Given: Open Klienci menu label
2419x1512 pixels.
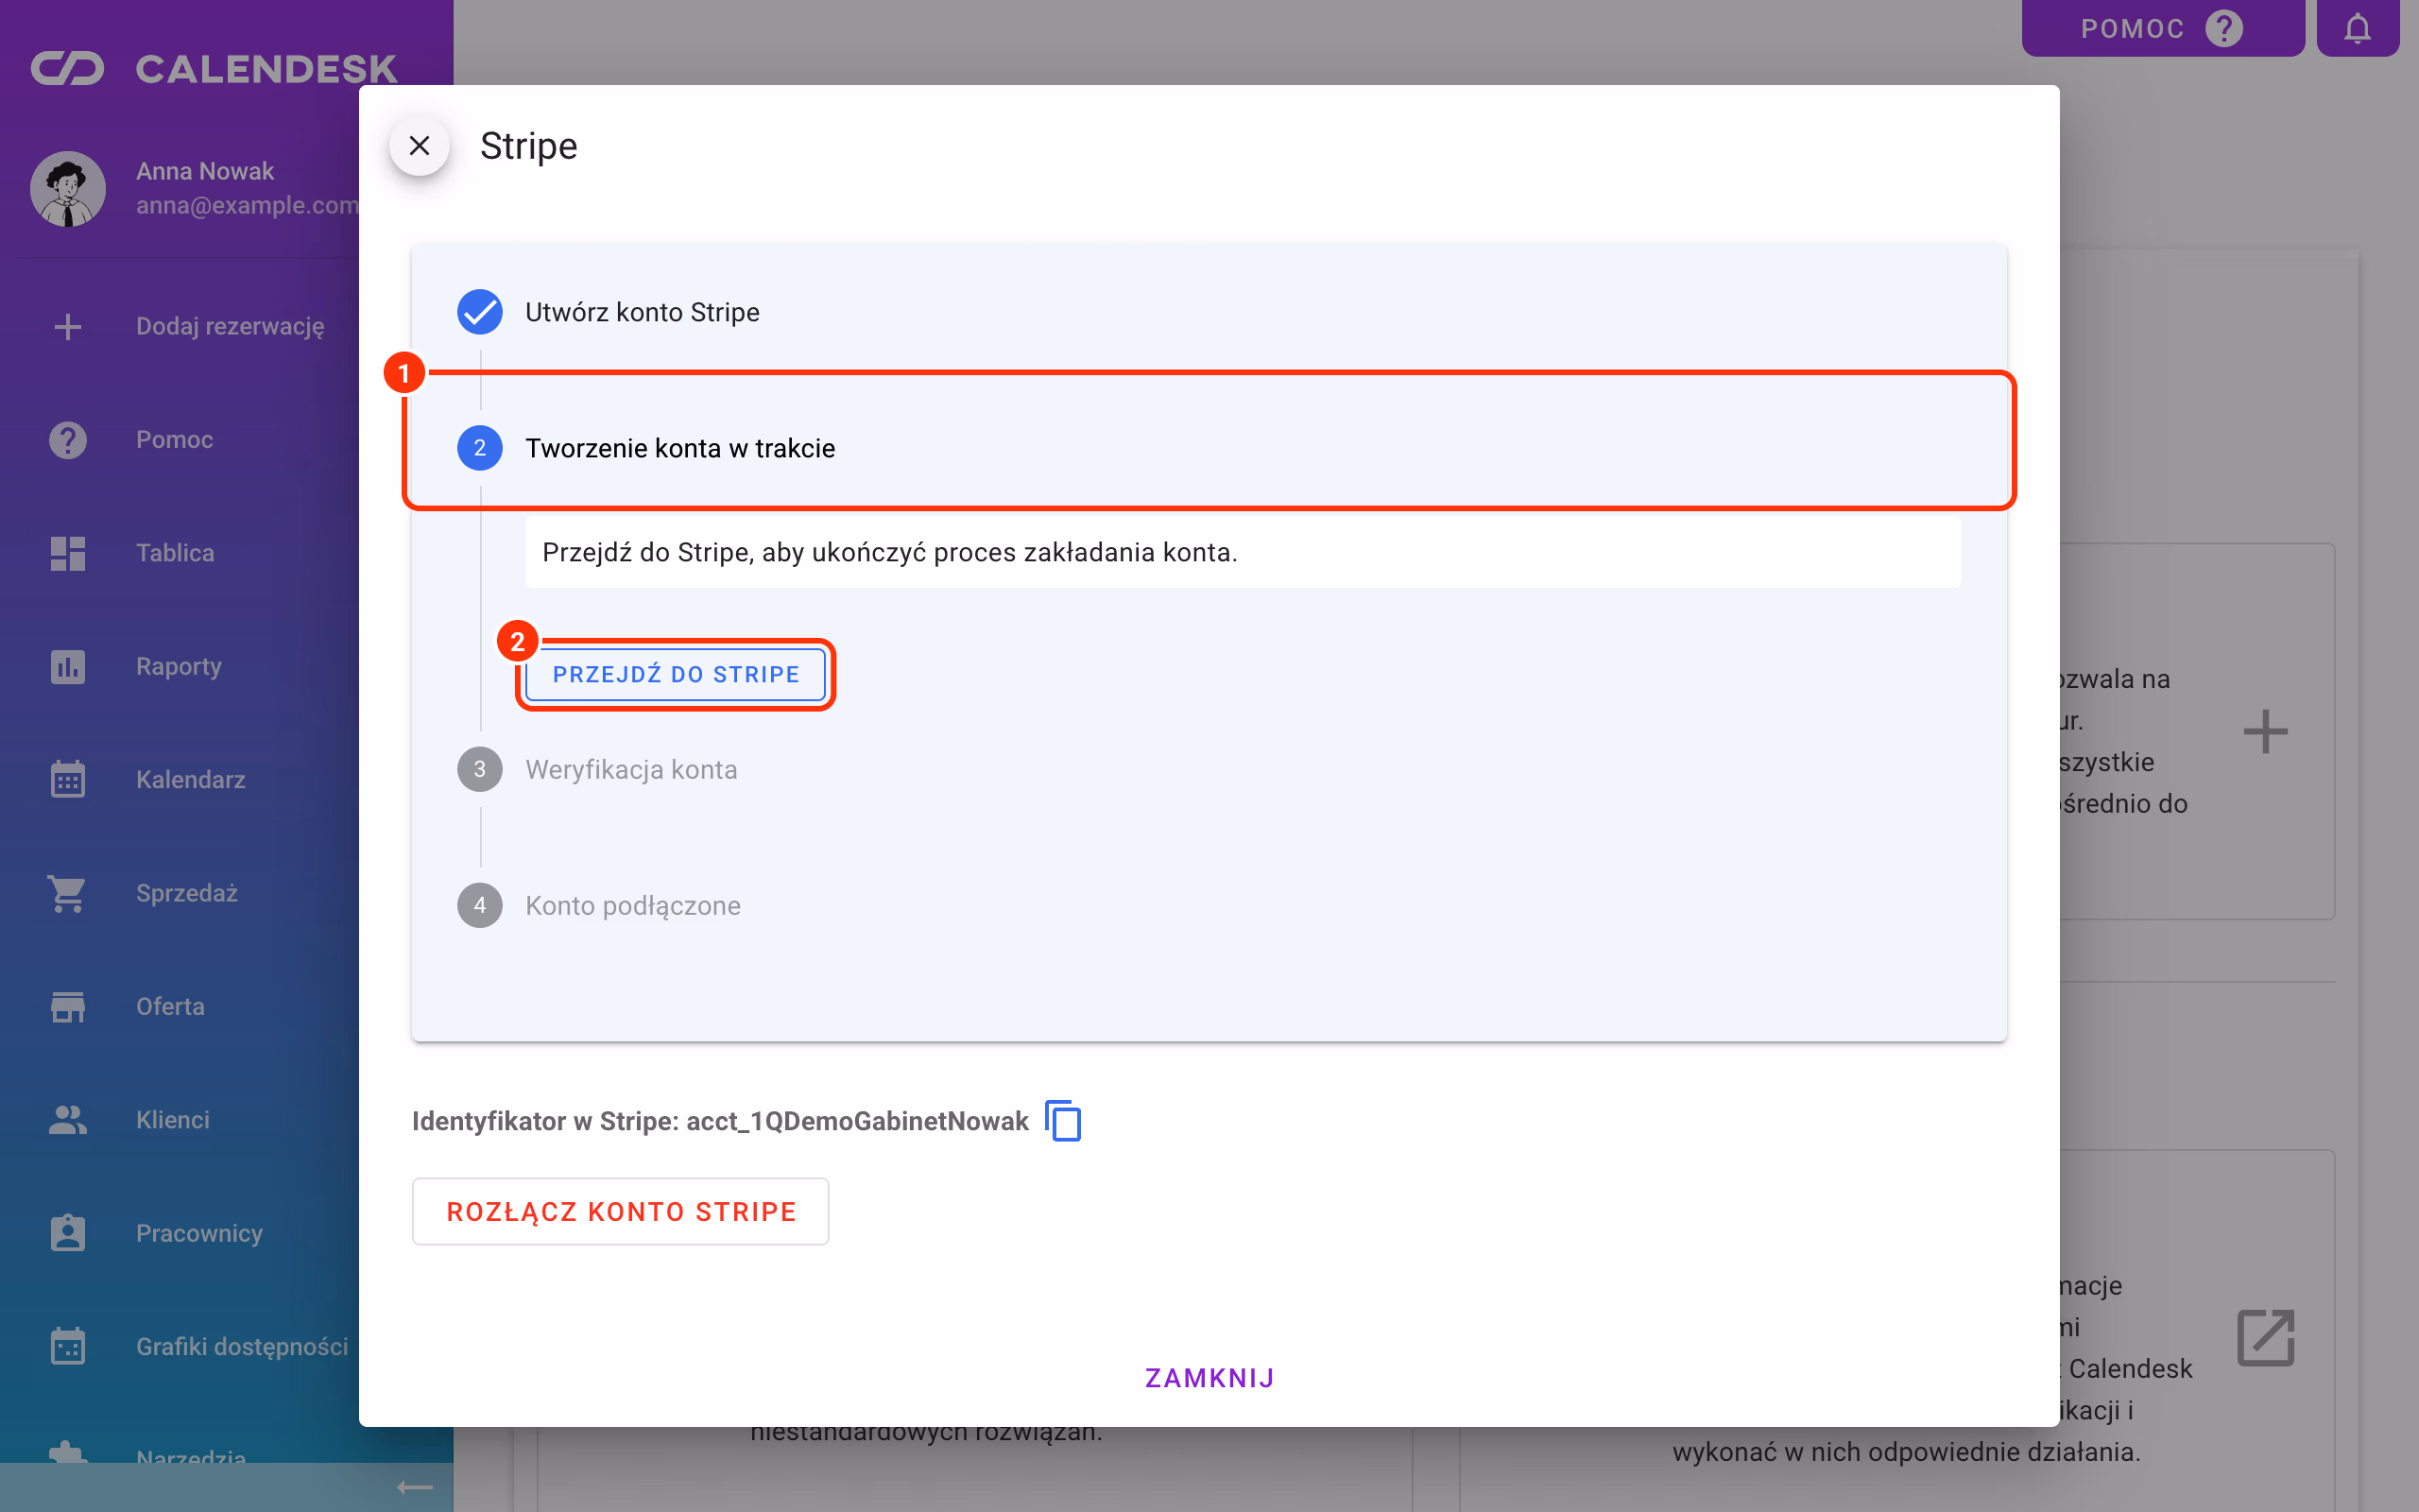Looking at the screenshot, I should [x=173, y=1120].
